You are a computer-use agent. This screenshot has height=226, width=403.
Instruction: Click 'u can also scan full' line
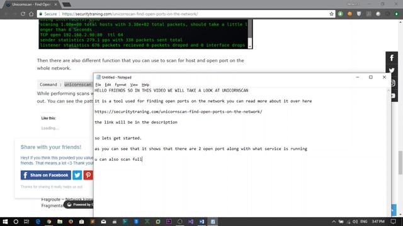tap(118, 159)
